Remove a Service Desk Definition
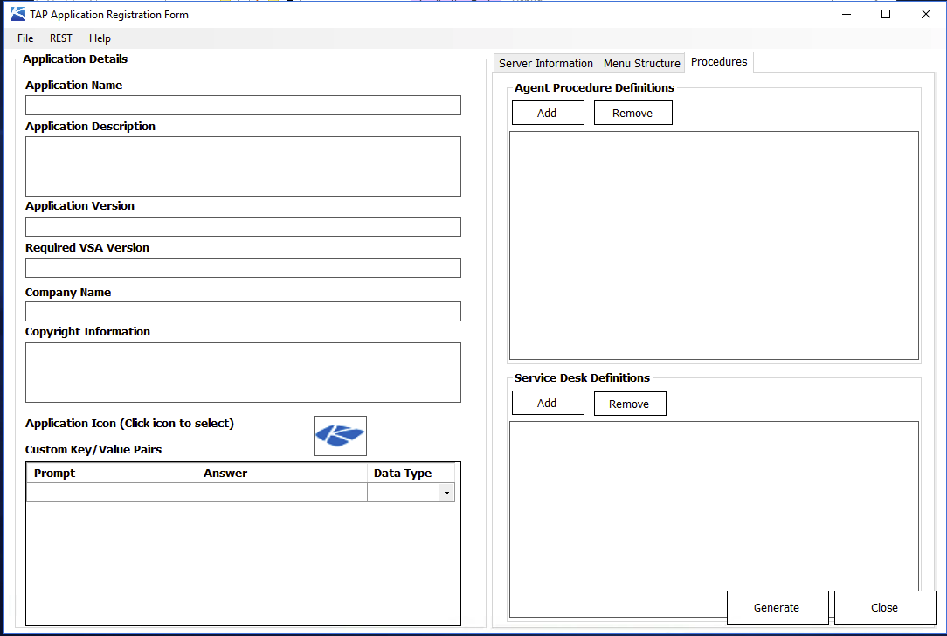 [630, 404]
